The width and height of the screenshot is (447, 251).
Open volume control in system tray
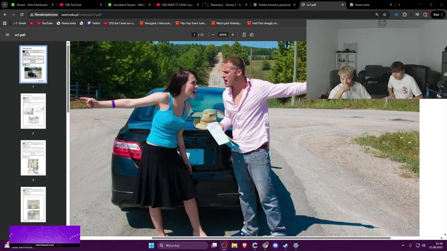tap(424, 245)
